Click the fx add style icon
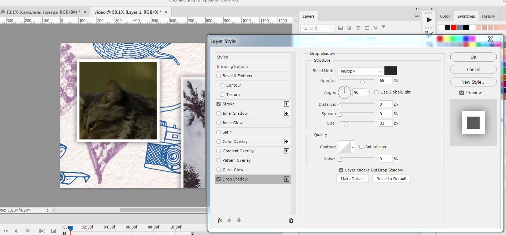The height and width of the screenshot is (235, 506). 220,221
